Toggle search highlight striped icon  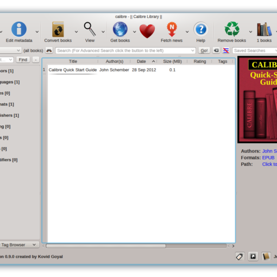[226, 51]
